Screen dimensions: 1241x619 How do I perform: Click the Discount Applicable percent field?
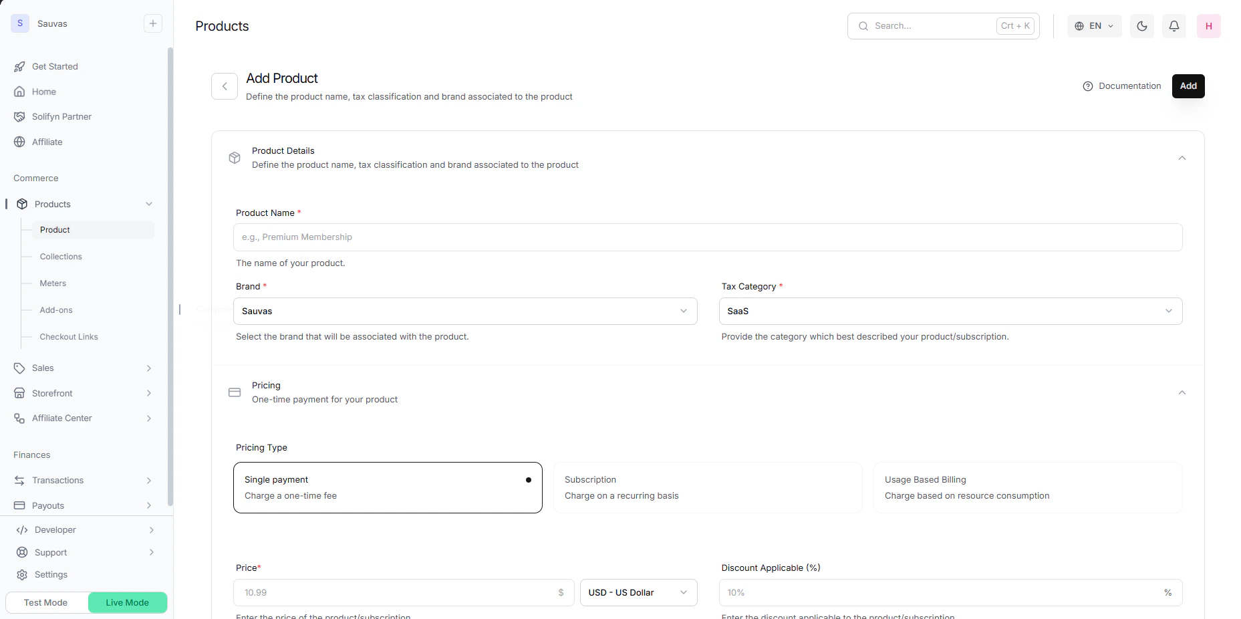[950, 593]
